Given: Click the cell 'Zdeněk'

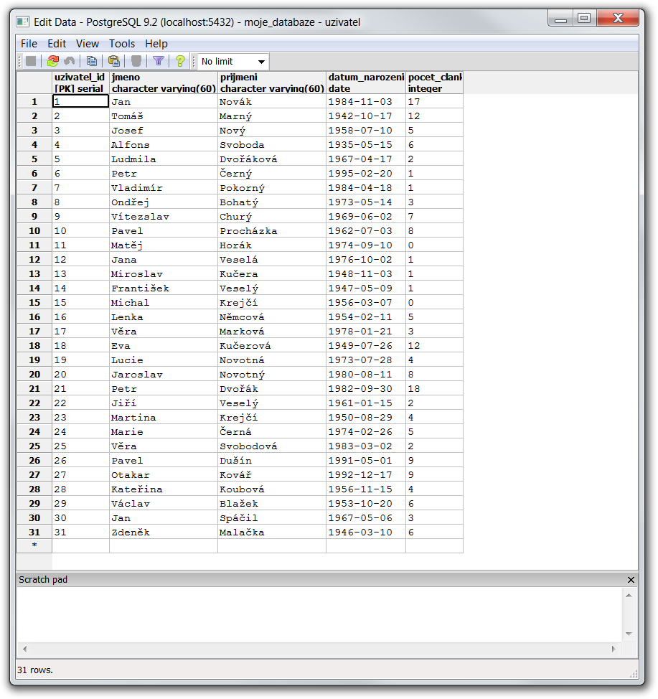Looking at the screenshot, I should tap(164, 533).
